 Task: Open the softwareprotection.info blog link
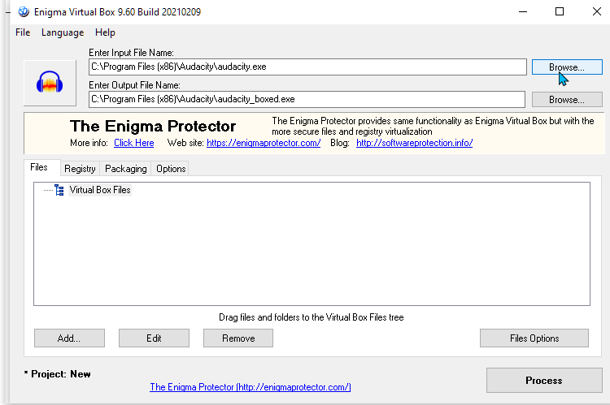tap(414, 143)
